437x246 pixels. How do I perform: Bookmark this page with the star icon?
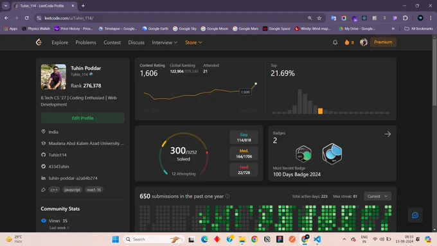[319, 18]
